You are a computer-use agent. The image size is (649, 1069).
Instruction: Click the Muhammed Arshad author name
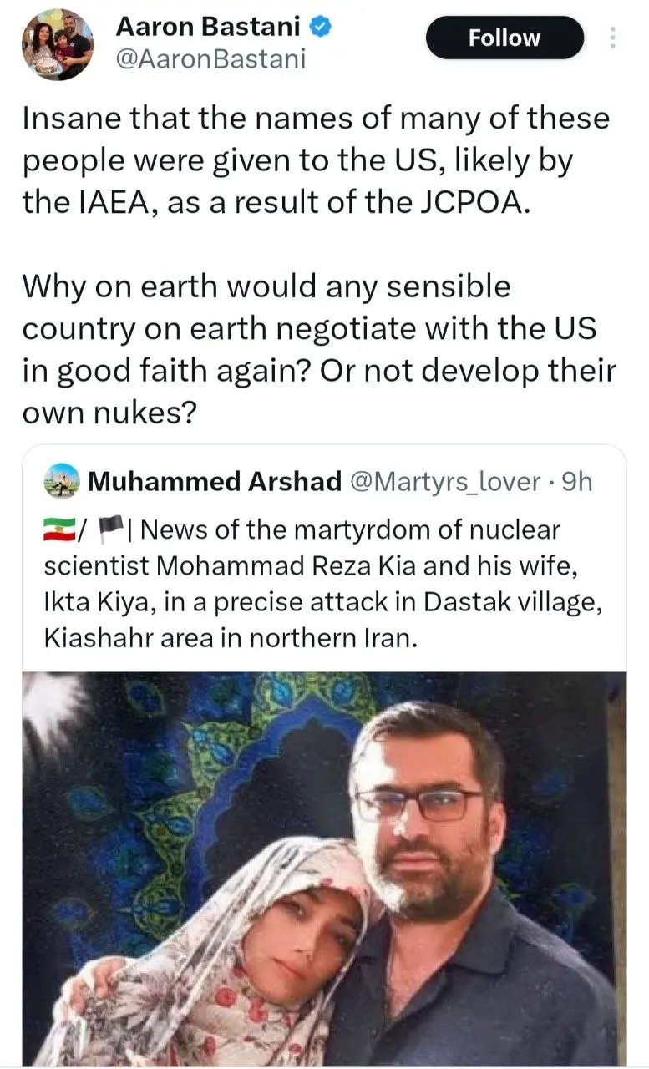(x=215, y=481)
